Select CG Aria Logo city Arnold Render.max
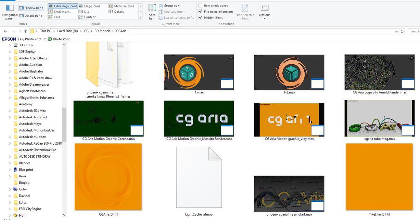The image size is (420, 220). [380, 72]
